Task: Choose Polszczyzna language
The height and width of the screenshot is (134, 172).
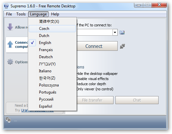Action: click(52, 85)
